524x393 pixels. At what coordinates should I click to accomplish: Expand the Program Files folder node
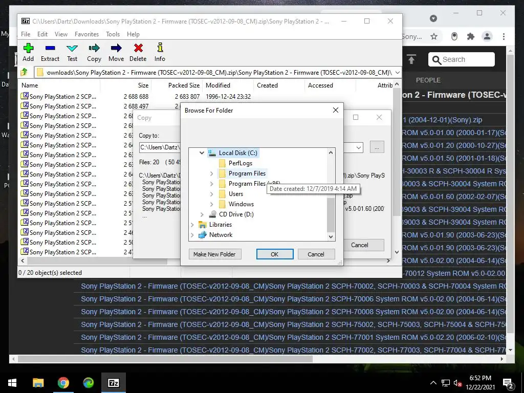point(211,173)
